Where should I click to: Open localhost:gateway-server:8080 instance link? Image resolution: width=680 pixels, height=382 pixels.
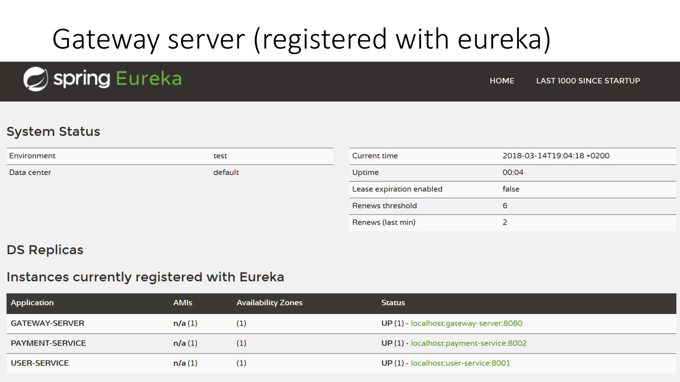pyautogui.click(x=467, y=323)
